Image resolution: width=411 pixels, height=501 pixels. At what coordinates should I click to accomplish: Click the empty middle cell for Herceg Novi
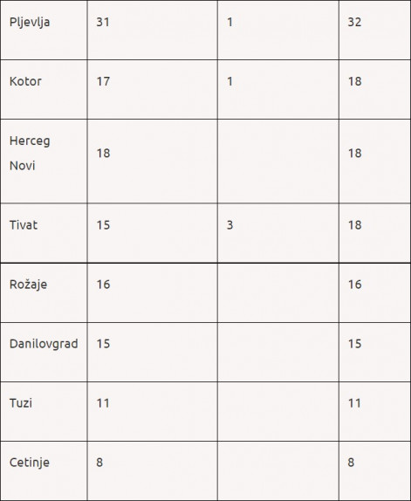pyautogui.click(x=278, y=161)
